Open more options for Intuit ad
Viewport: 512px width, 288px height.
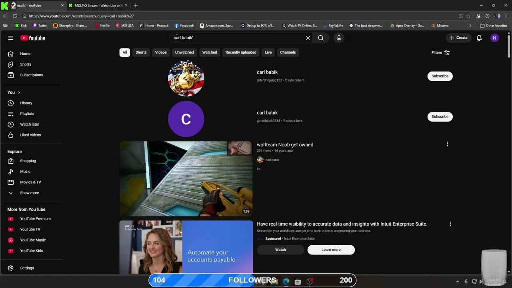pos(450,224)
